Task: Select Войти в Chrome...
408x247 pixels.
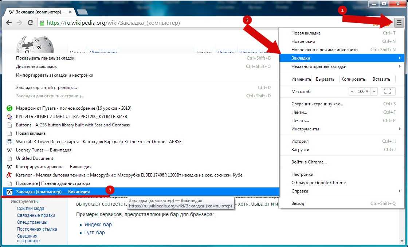Action: click(x=342, y=162)
